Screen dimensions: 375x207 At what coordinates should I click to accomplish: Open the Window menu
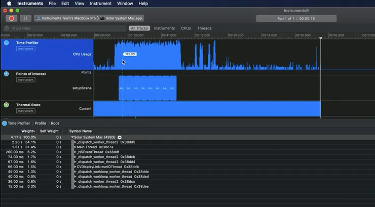click(x=125, y=4)
